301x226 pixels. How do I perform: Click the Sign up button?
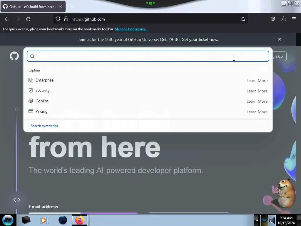[280, 56]
